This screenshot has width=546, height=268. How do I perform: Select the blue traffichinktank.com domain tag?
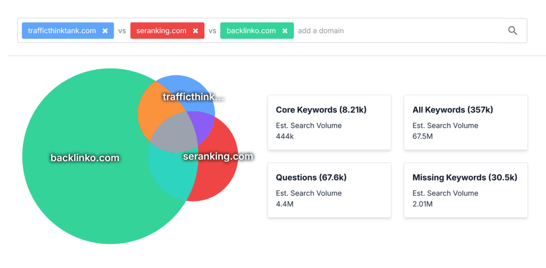tap(62, 31)
